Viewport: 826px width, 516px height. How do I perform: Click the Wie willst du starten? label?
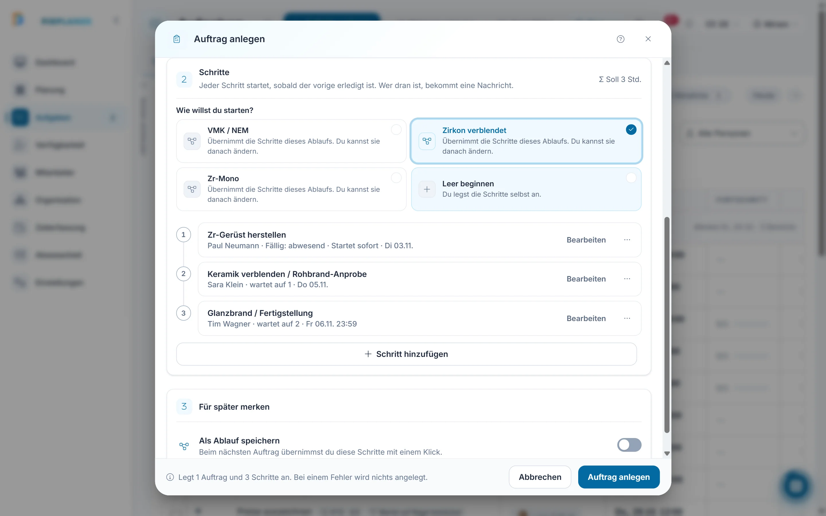215,110
